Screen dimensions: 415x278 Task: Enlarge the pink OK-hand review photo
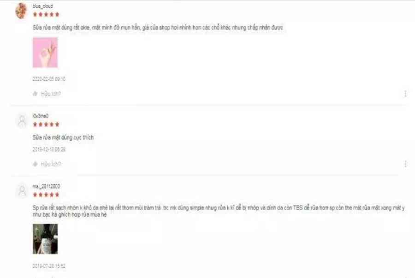(45, 53)
